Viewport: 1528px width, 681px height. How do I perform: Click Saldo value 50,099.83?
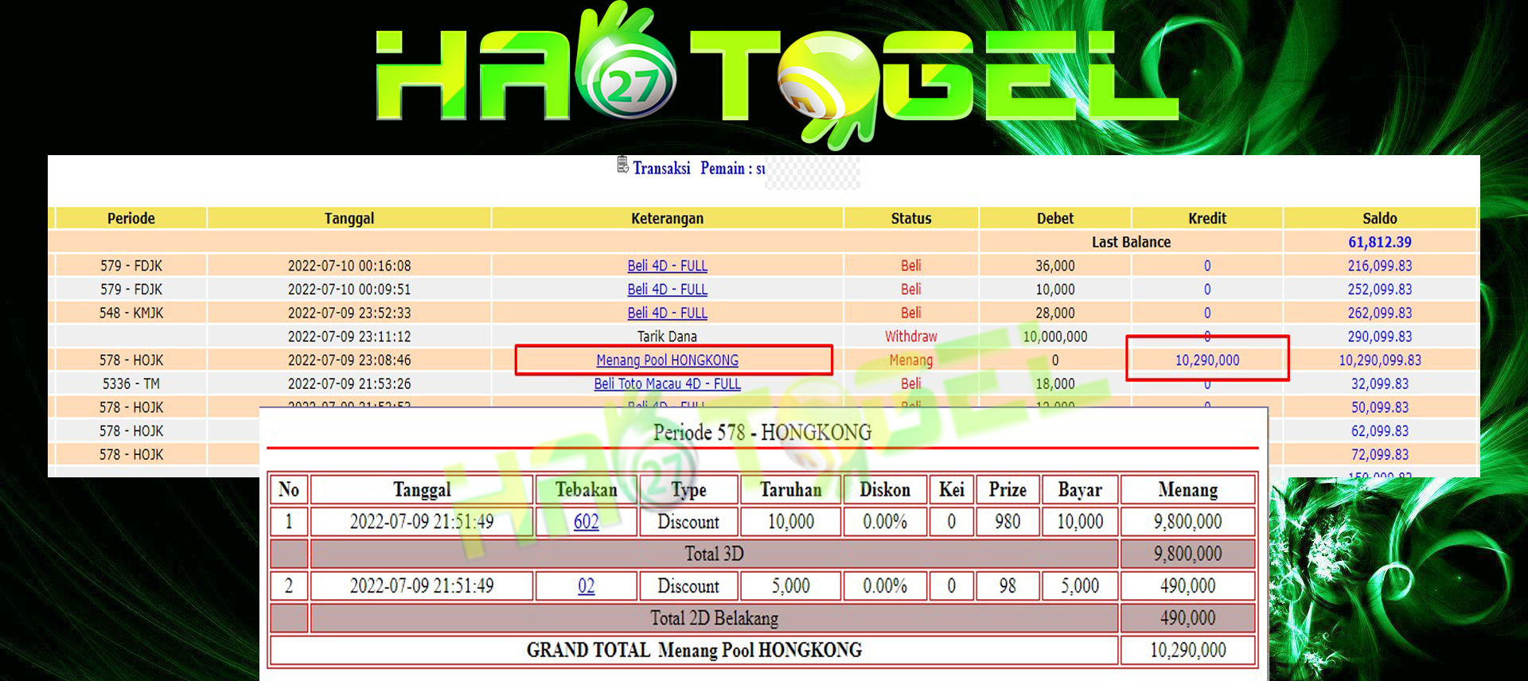pos(1379,407)
